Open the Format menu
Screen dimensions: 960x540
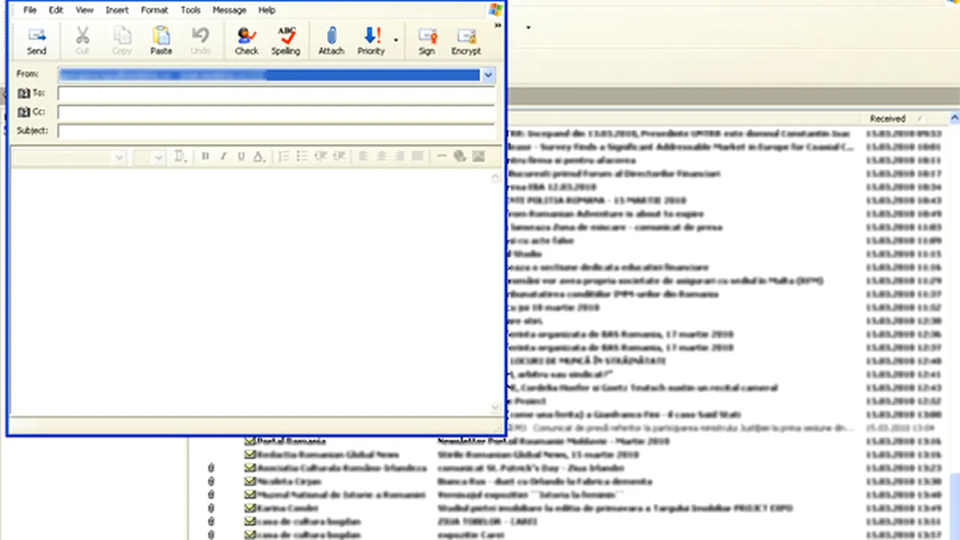(154, 10)
